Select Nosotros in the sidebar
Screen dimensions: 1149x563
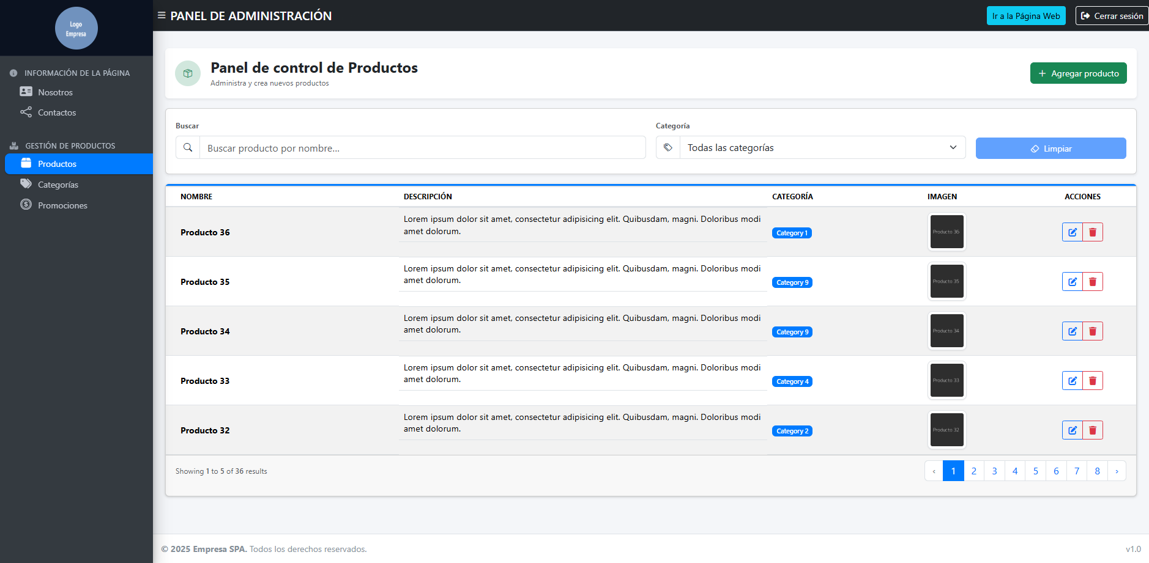point(55,92)
